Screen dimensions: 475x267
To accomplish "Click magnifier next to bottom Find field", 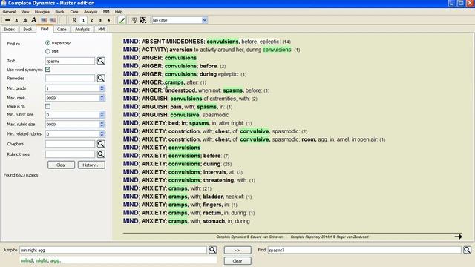I will coord(467,250).
